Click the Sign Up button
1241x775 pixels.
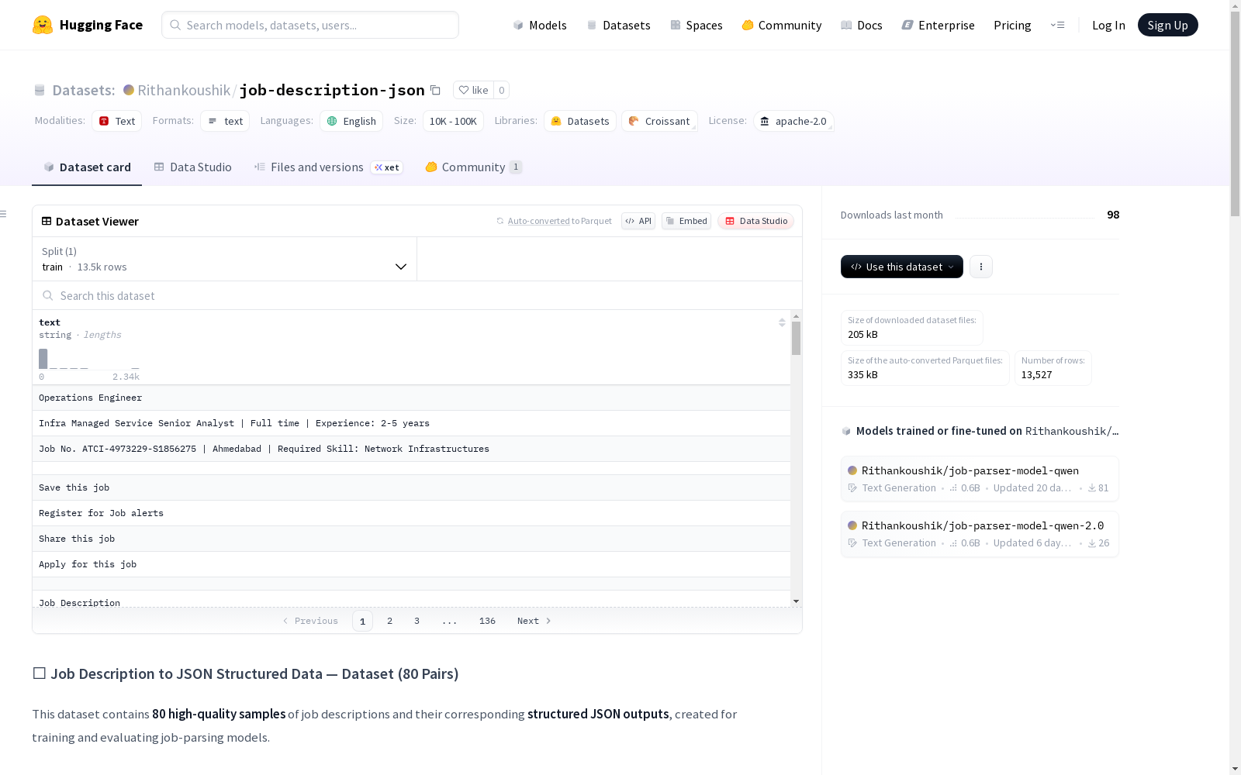click(1168, 25)
